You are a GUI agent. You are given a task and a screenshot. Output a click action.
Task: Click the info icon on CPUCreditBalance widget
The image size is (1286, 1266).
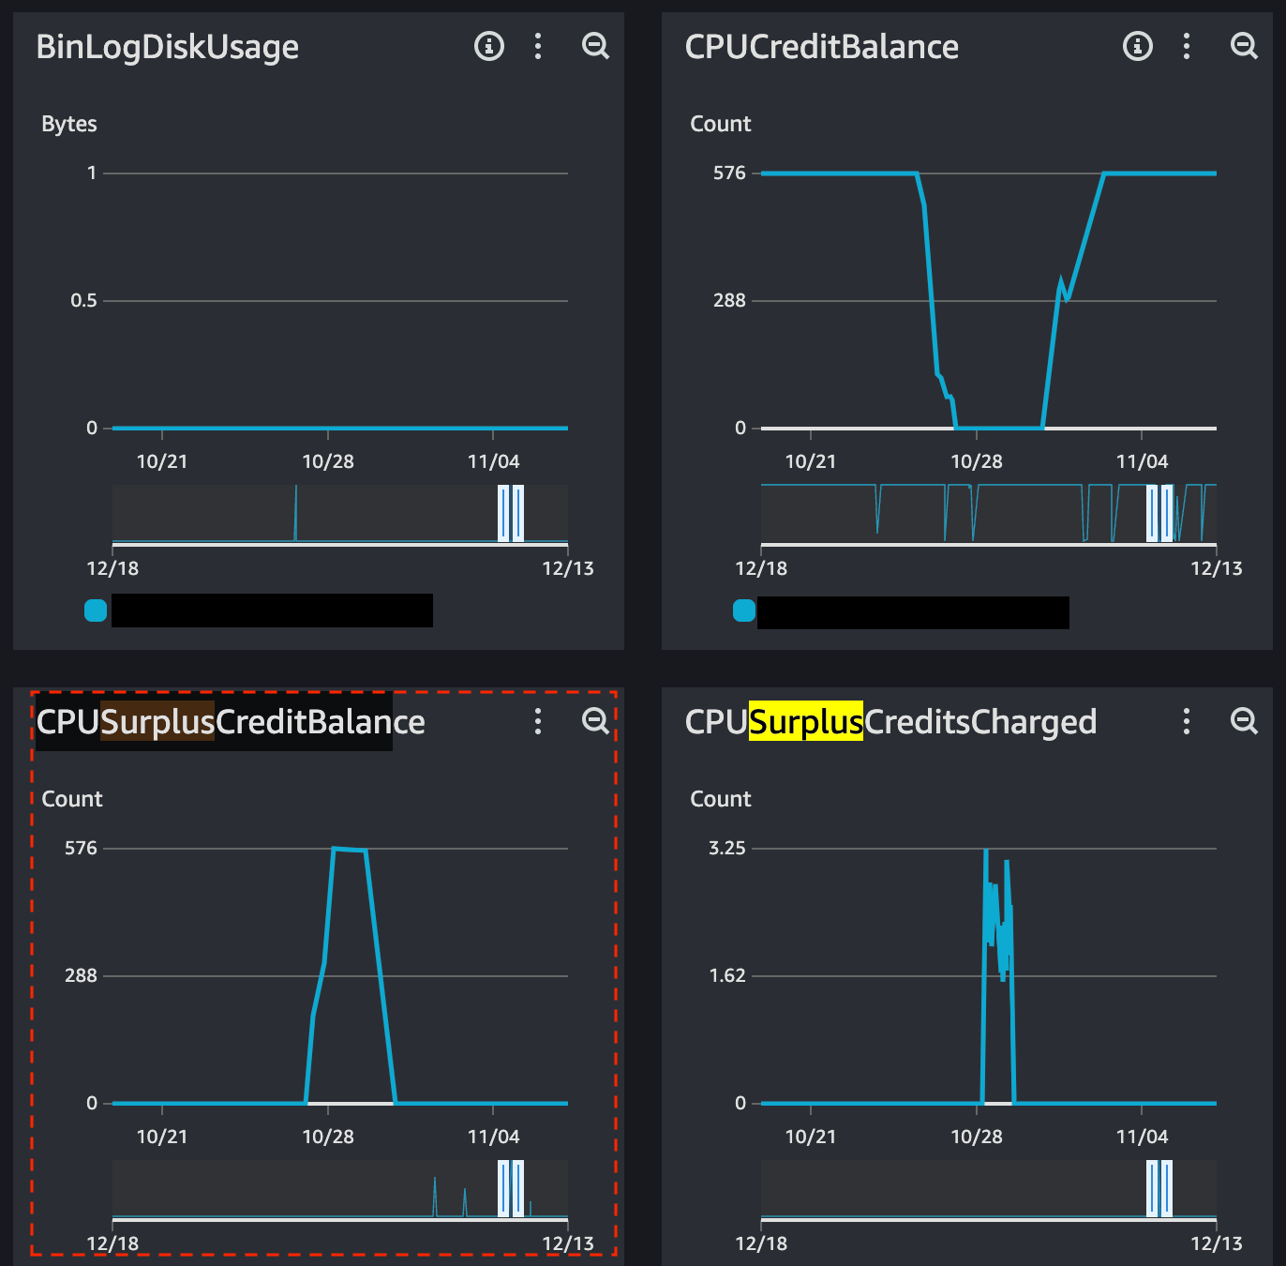point(1138,46)
